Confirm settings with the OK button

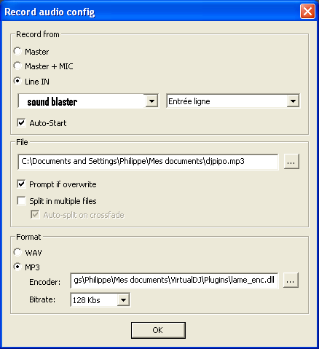coord(158,330)
